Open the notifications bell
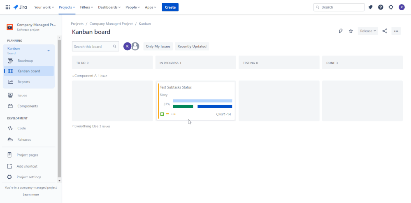The image size is (411, 203). coord(370,7)
